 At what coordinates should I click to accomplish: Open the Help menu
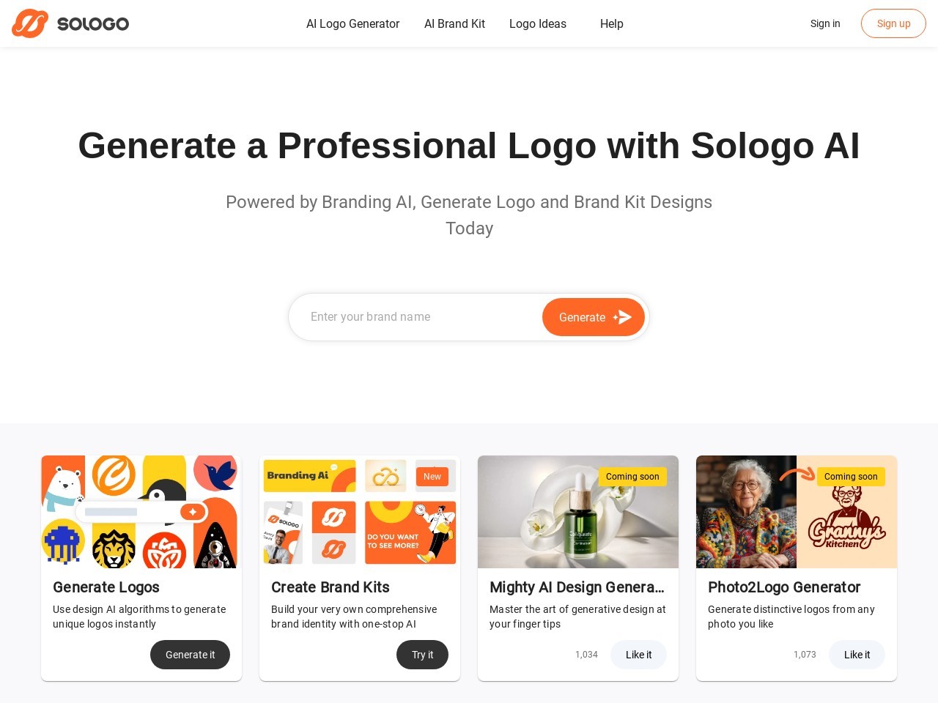coord(611,23)
